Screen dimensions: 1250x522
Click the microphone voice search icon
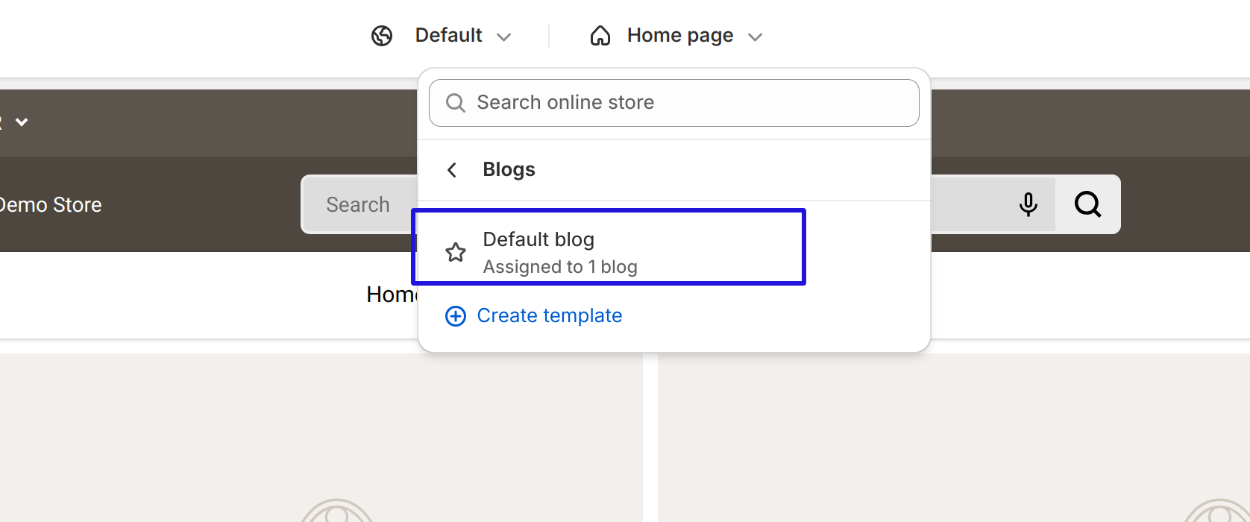coord(1028,204)
